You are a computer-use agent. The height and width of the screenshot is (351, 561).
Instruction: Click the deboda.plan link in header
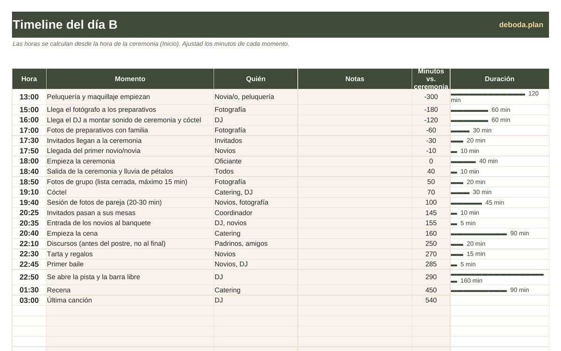[x=521, y=25]
